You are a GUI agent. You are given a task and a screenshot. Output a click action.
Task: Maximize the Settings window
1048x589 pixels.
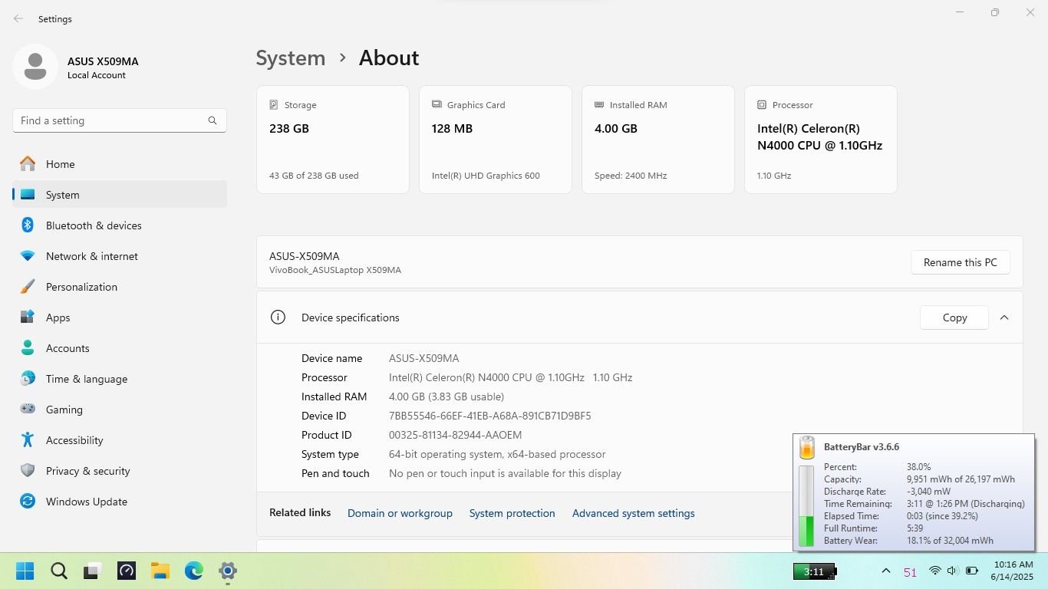pos(995,12)
